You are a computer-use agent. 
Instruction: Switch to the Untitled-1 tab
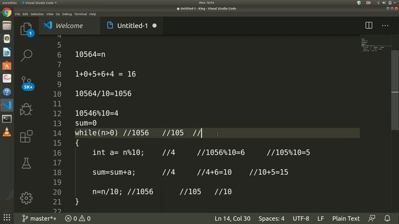click(132, 26)
